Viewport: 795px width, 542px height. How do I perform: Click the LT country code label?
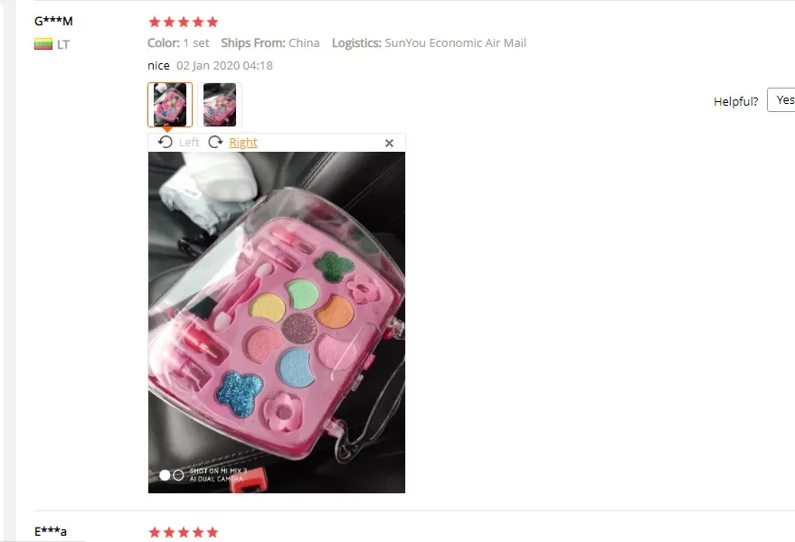pos(63,44)
